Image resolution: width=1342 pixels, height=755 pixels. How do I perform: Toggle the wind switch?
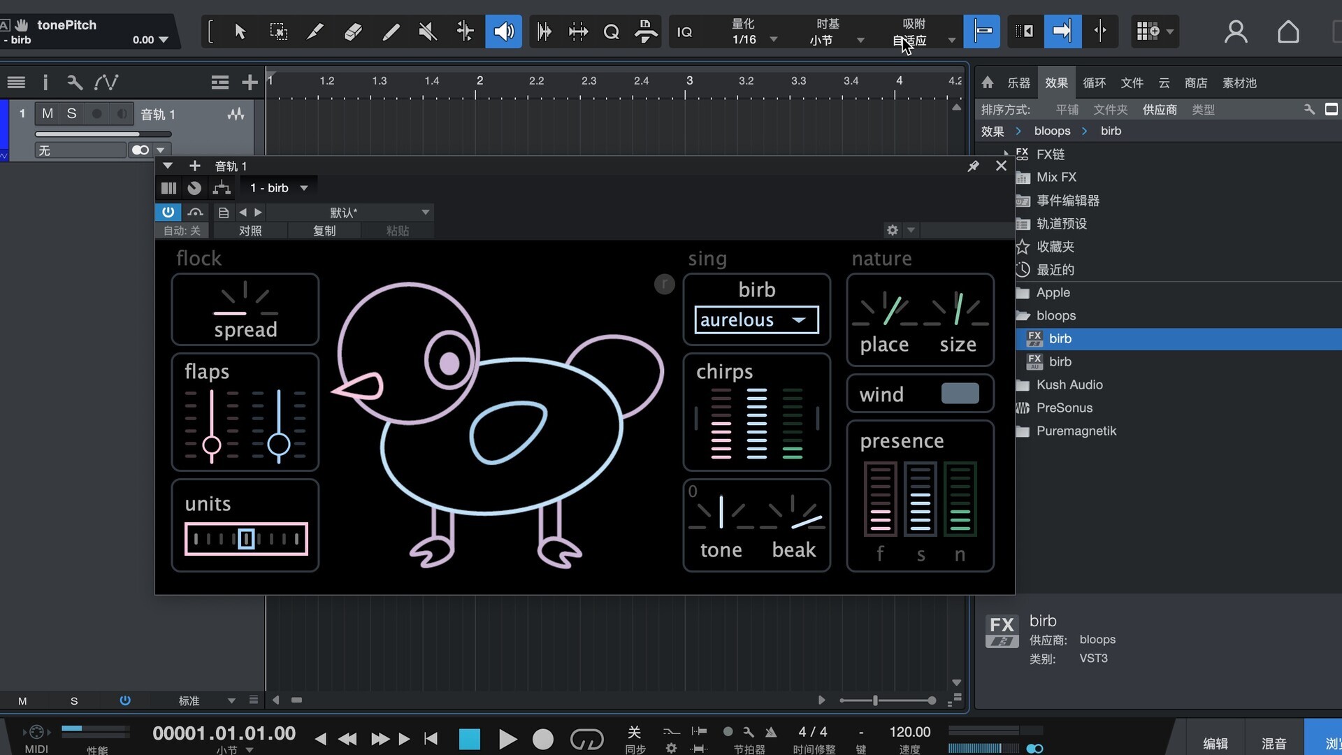point(960,394)
